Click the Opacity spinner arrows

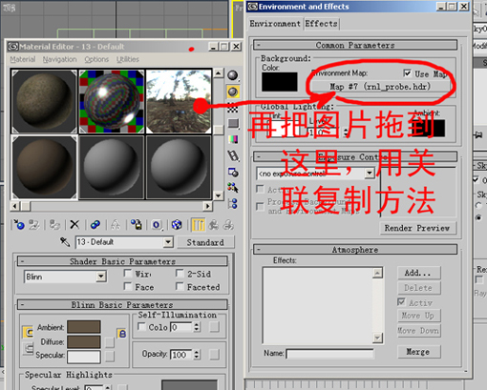pyautogui.click(x=197, y=355)
